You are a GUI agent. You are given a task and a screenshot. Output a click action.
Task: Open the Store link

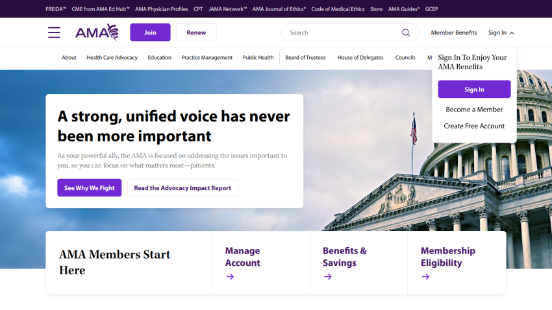pos(376,9)
